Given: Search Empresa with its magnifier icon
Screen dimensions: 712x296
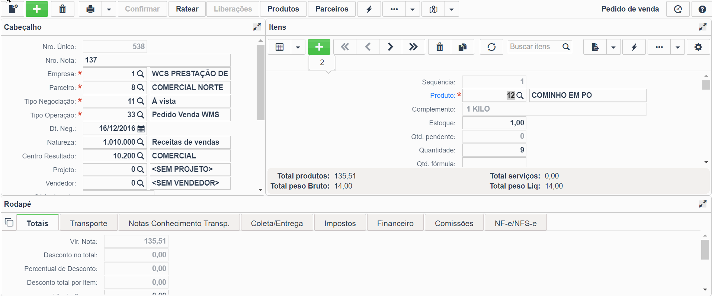Looking at the screenshot, I should 140,74.
